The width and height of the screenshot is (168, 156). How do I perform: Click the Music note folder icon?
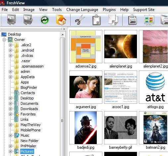(x=17, y=135)
